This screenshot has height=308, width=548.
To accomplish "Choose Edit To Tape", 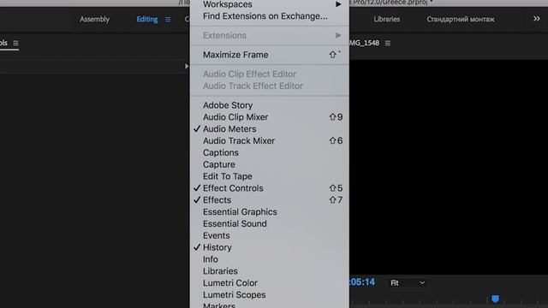I will (x=270, y=176).
